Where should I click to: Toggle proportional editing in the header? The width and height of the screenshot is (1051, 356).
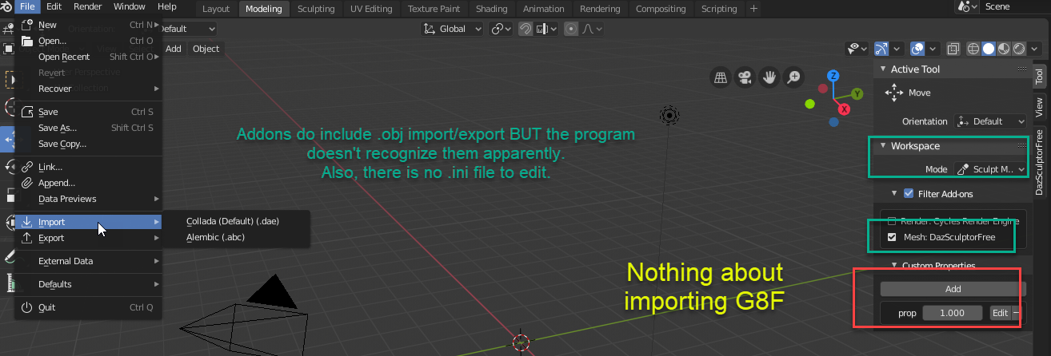pos(571,29)
